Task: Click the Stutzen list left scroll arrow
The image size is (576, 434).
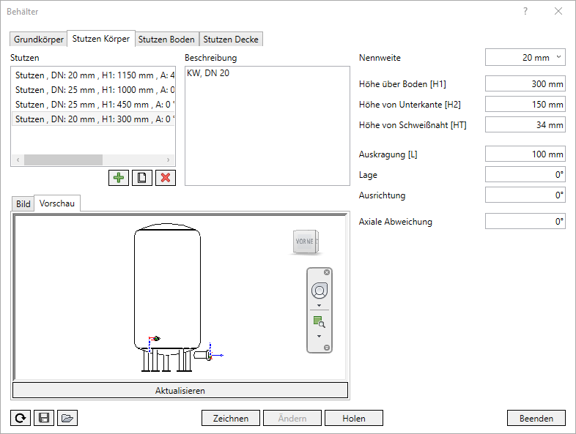Action: click(18, 160)
